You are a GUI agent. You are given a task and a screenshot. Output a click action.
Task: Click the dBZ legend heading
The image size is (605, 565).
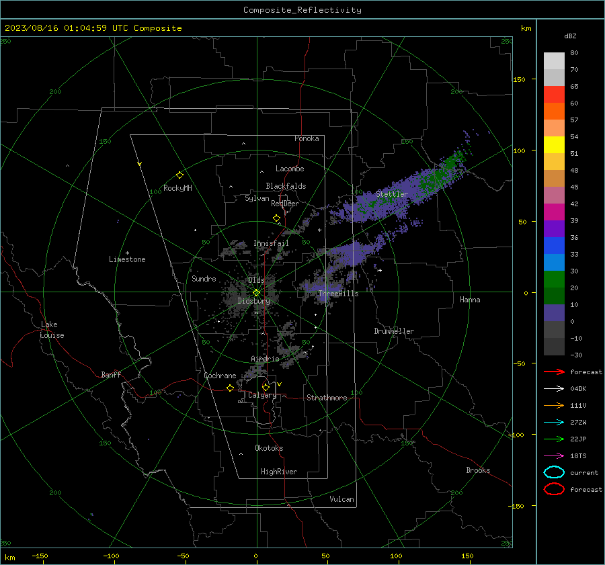point(570,36)
